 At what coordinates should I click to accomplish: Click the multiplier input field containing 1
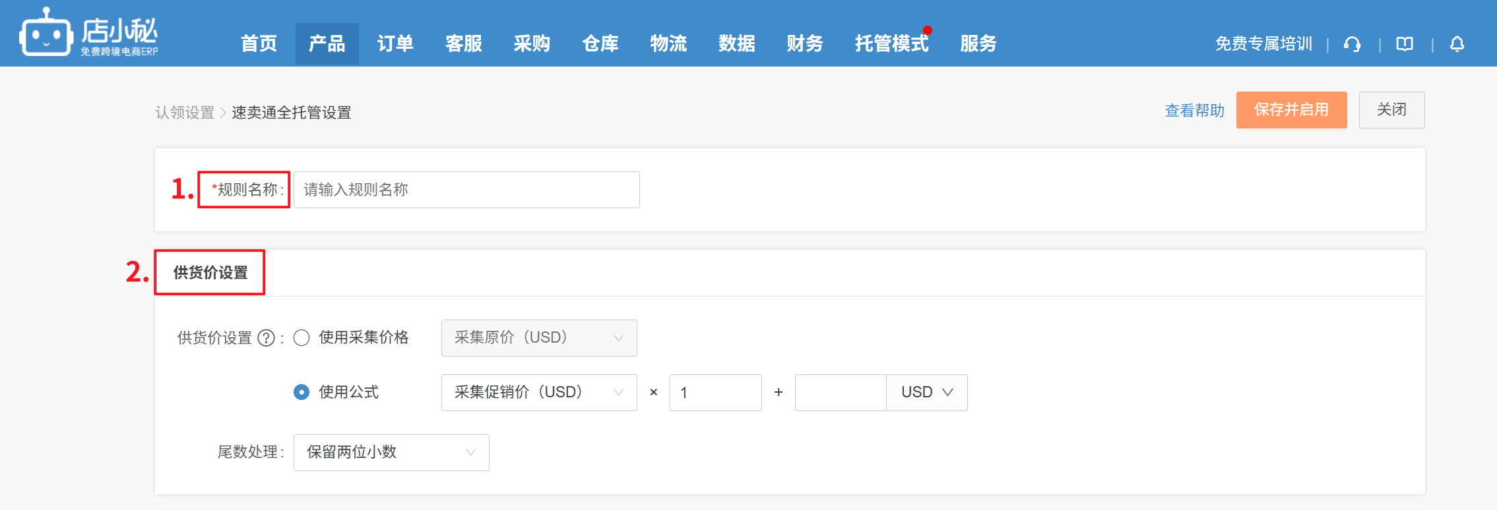(715, 393)
